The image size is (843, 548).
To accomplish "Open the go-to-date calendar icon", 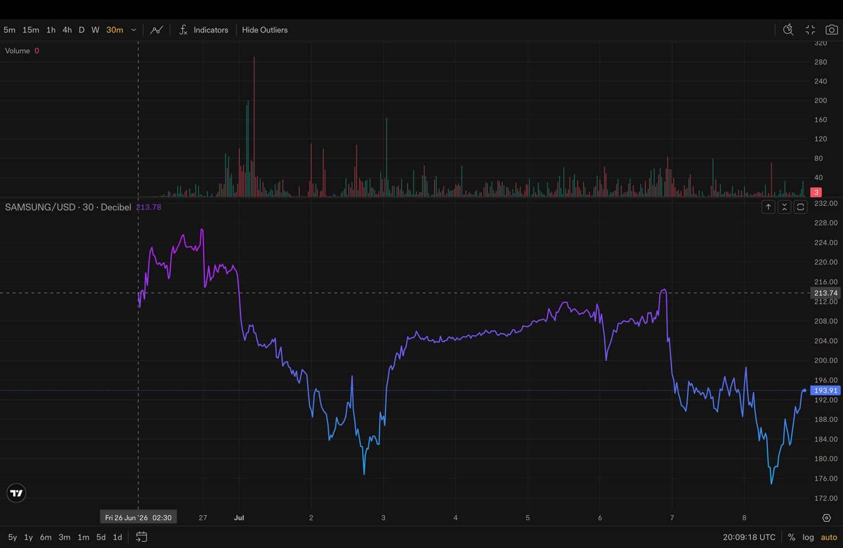I will pos(142,537).
